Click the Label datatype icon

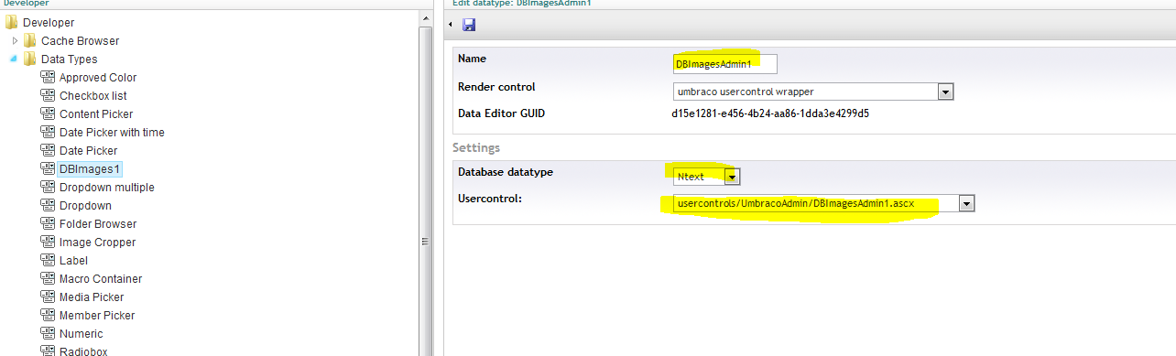click(x=49, y=260)
